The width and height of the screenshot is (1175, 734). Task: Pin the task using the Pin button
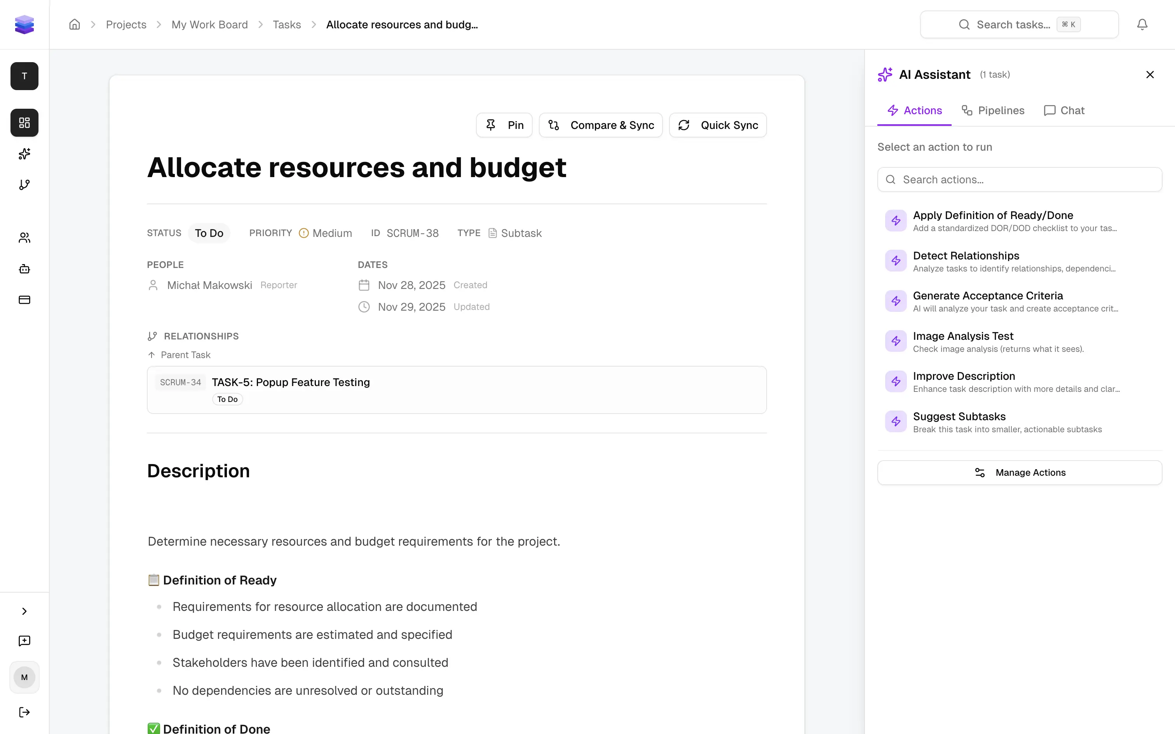click(x=504, y=125)
